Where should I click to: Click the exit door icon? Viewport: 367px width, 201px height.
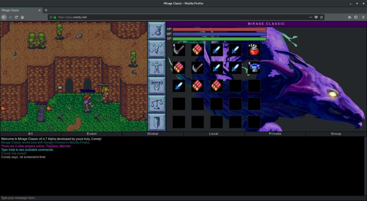pos(157,122)
